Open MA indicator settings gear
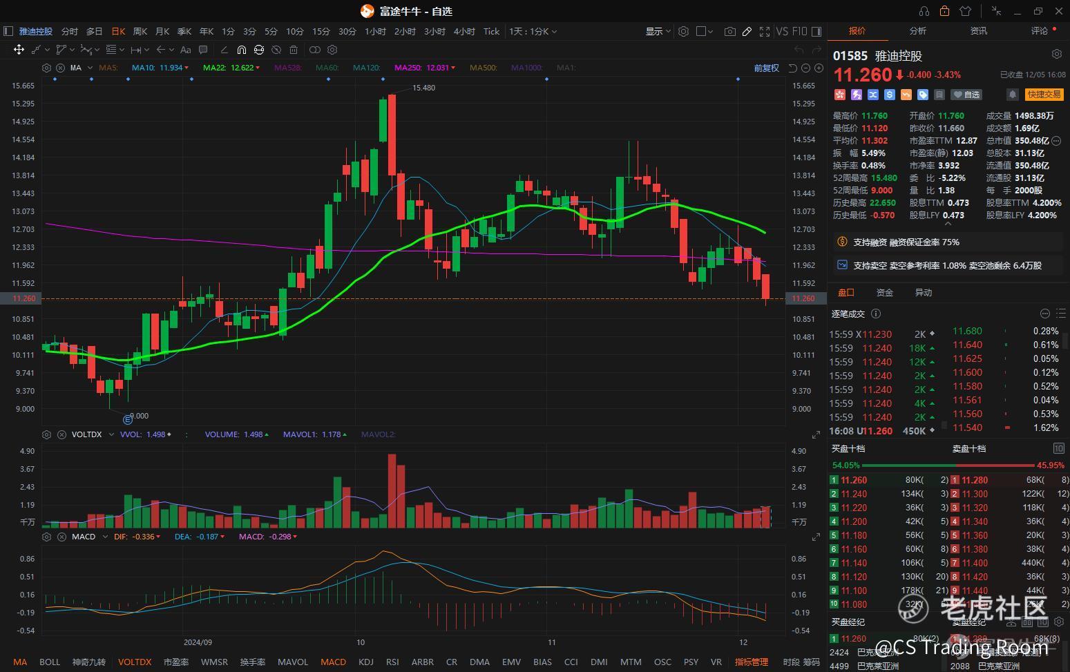The image size is (1070, 672). 46,68
